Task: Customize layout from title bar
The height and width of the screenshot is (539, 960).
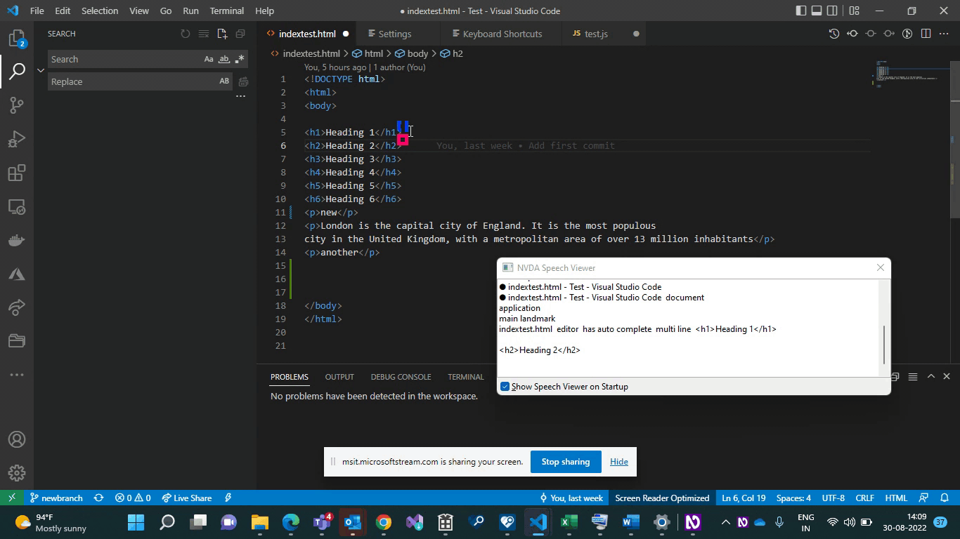Action: (x=854, y=11)
